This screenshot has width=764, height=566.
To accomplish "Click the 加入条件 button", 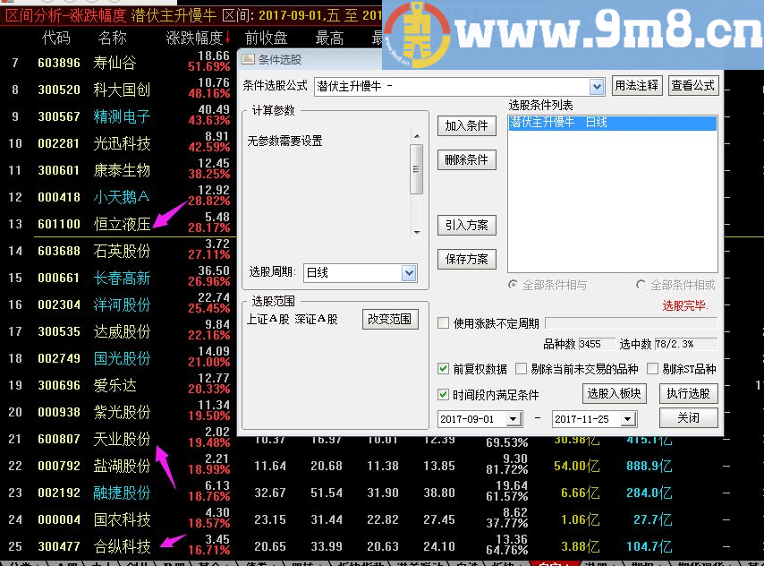I will [x=466, y=126].
